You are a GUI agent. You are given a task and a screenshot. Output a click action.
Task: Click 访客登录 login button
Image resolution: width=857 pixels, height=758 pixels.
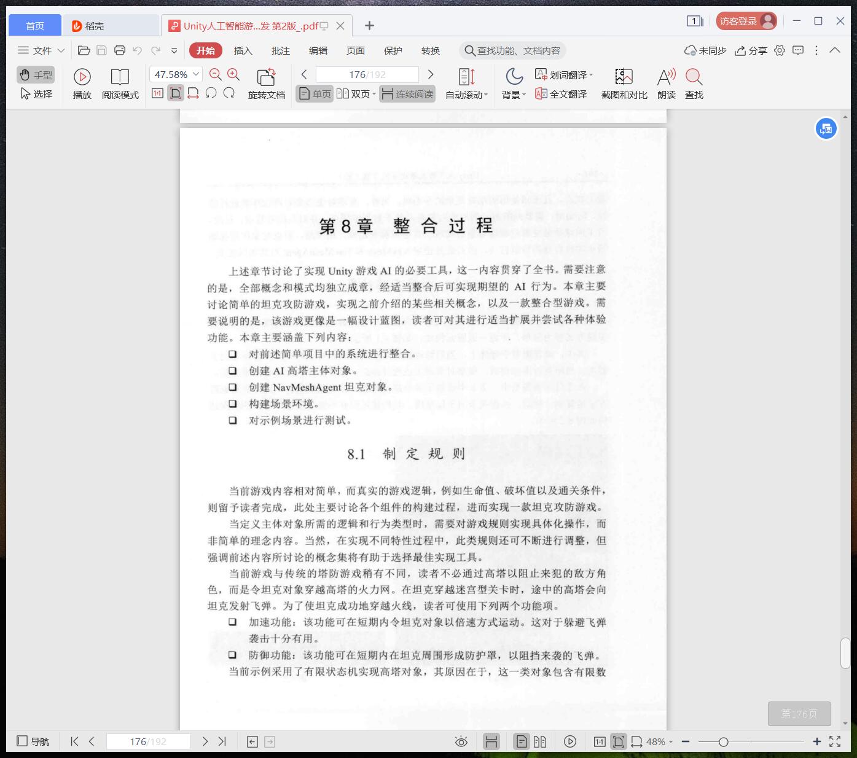coord(746,21)
